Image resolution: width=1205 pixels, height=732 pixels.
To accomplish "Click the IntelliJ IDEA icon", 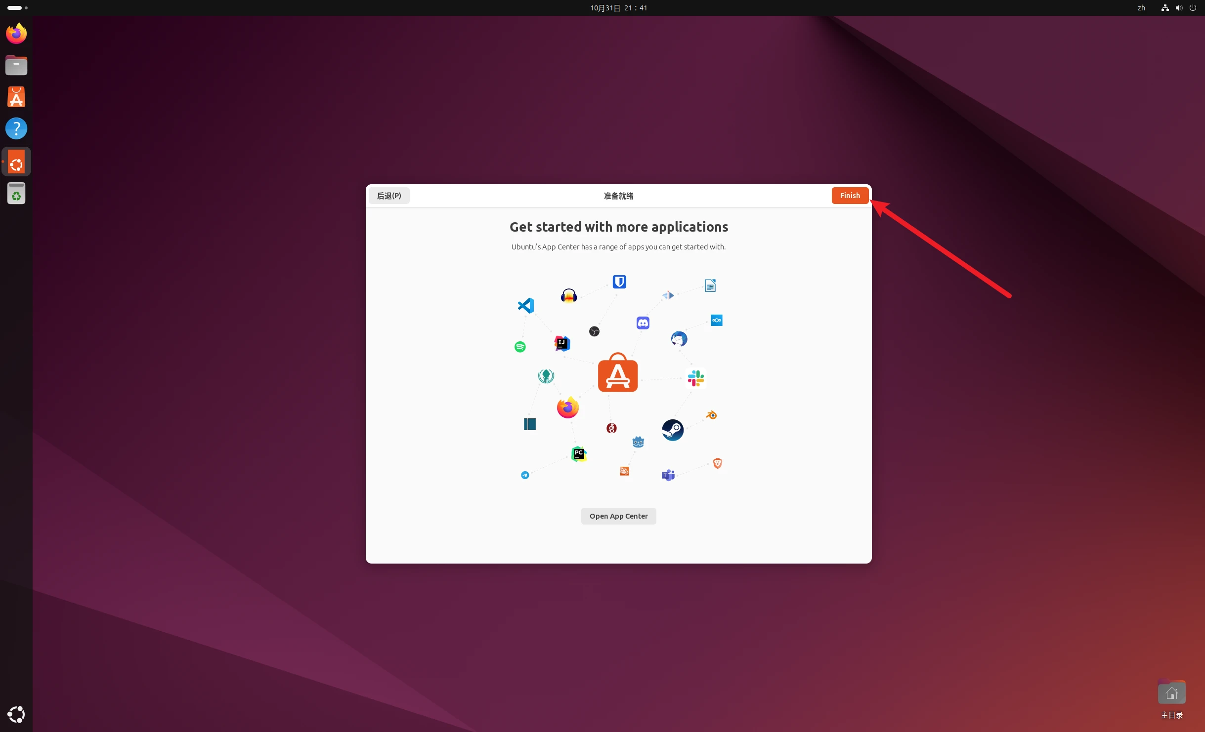I will 562,343.
